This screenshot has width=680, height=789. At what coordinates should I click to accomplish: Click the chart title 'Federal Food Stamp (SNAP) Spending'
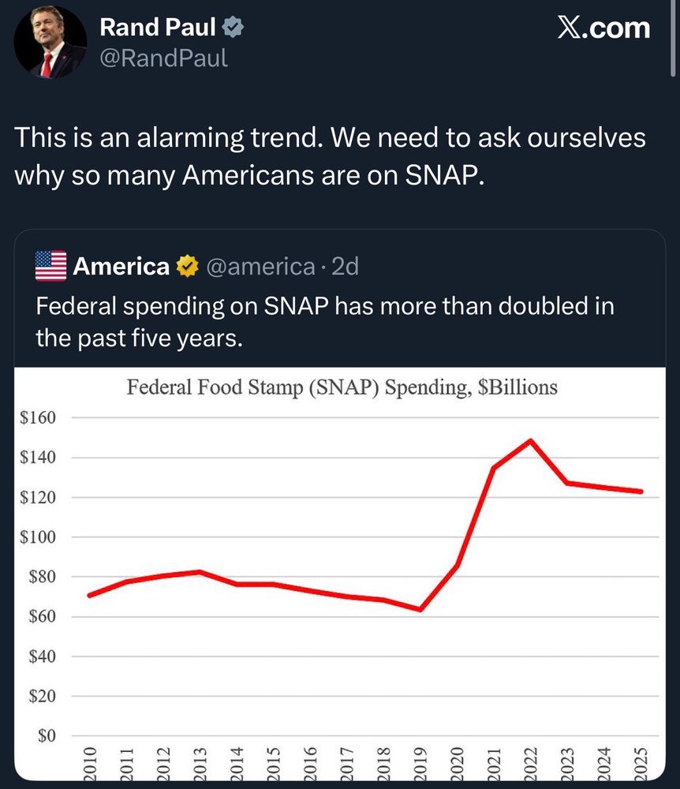click(x=342, y=387)
